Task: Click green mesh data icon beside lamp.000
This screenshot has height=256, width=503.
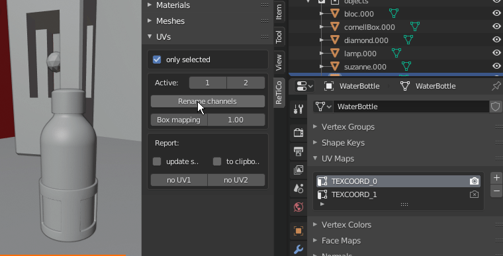Action: point(396,53)
